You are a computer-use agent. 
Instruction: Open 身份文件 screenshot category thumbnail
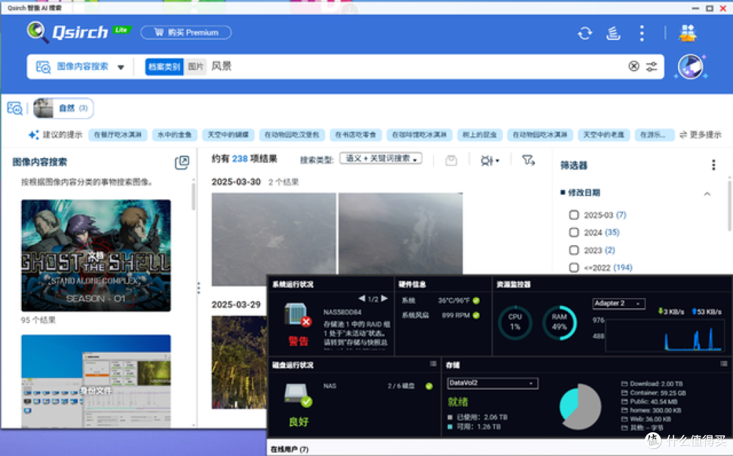click(x=96, y=381)
